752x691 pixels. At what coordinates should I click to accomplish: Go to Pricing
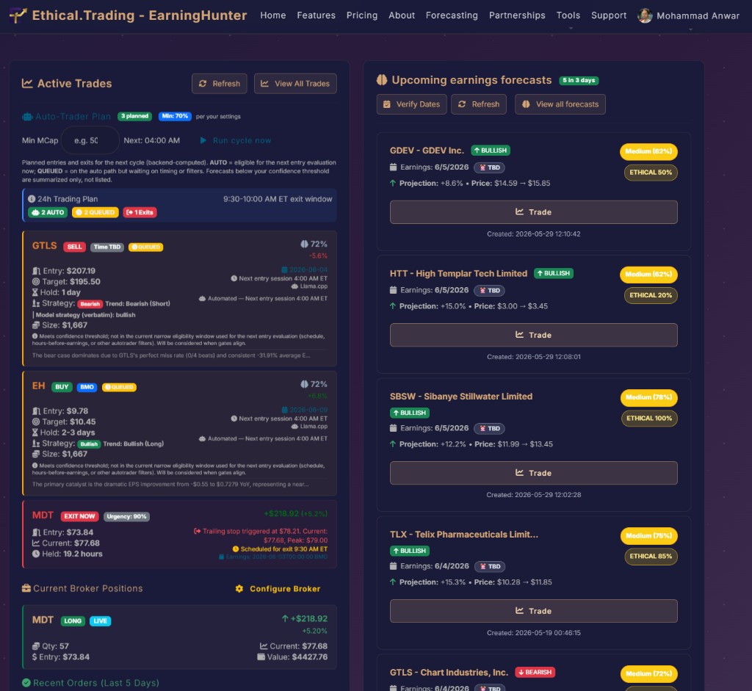pyautogui.click(x=362, y=15)
